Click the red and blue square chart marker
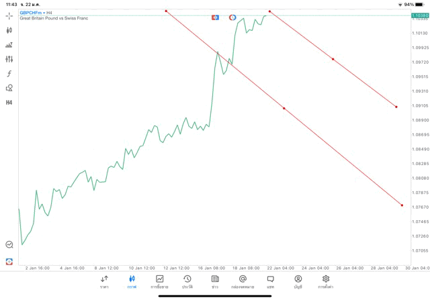 click(215, 17)
